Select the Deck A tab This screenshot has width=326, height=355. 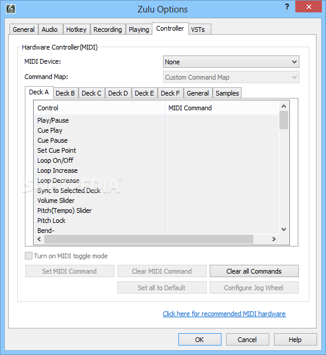coord(39,92)
